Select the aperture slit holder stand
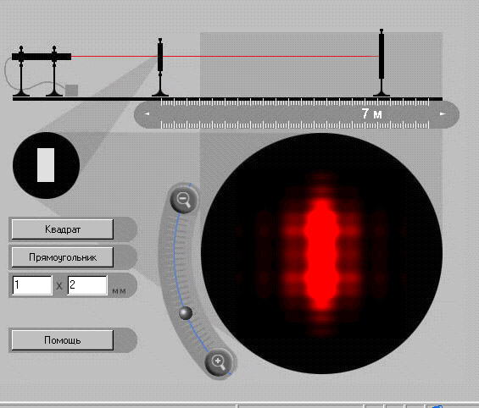The image size is (479, 408). click(160, 67)
